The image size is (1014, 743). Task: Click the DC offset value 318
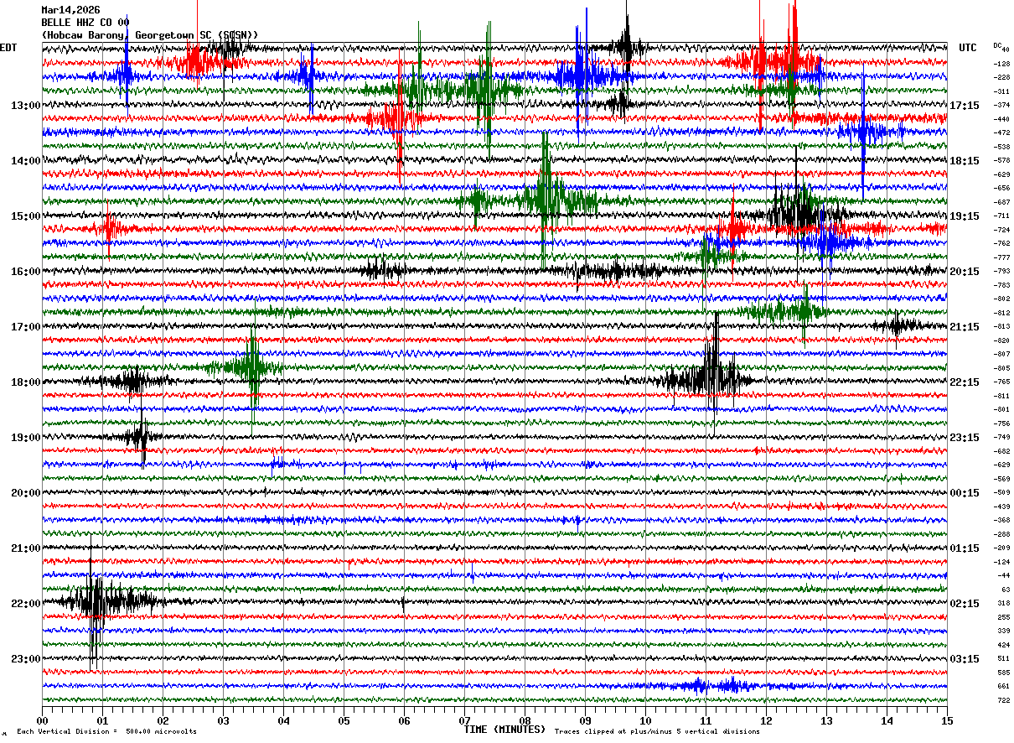[x=1003, y=603]
